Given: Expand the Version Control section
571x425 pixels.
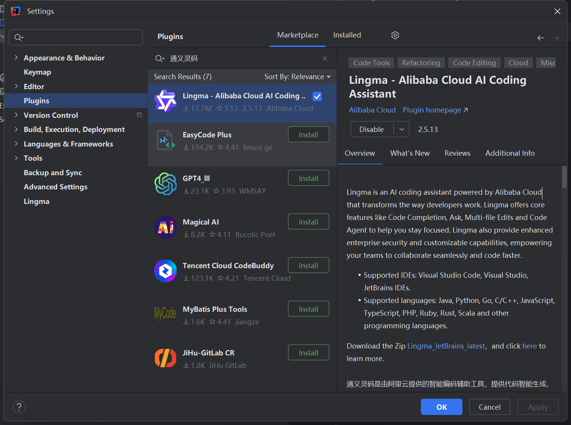Looking at the screenshot, I should 16,115.
